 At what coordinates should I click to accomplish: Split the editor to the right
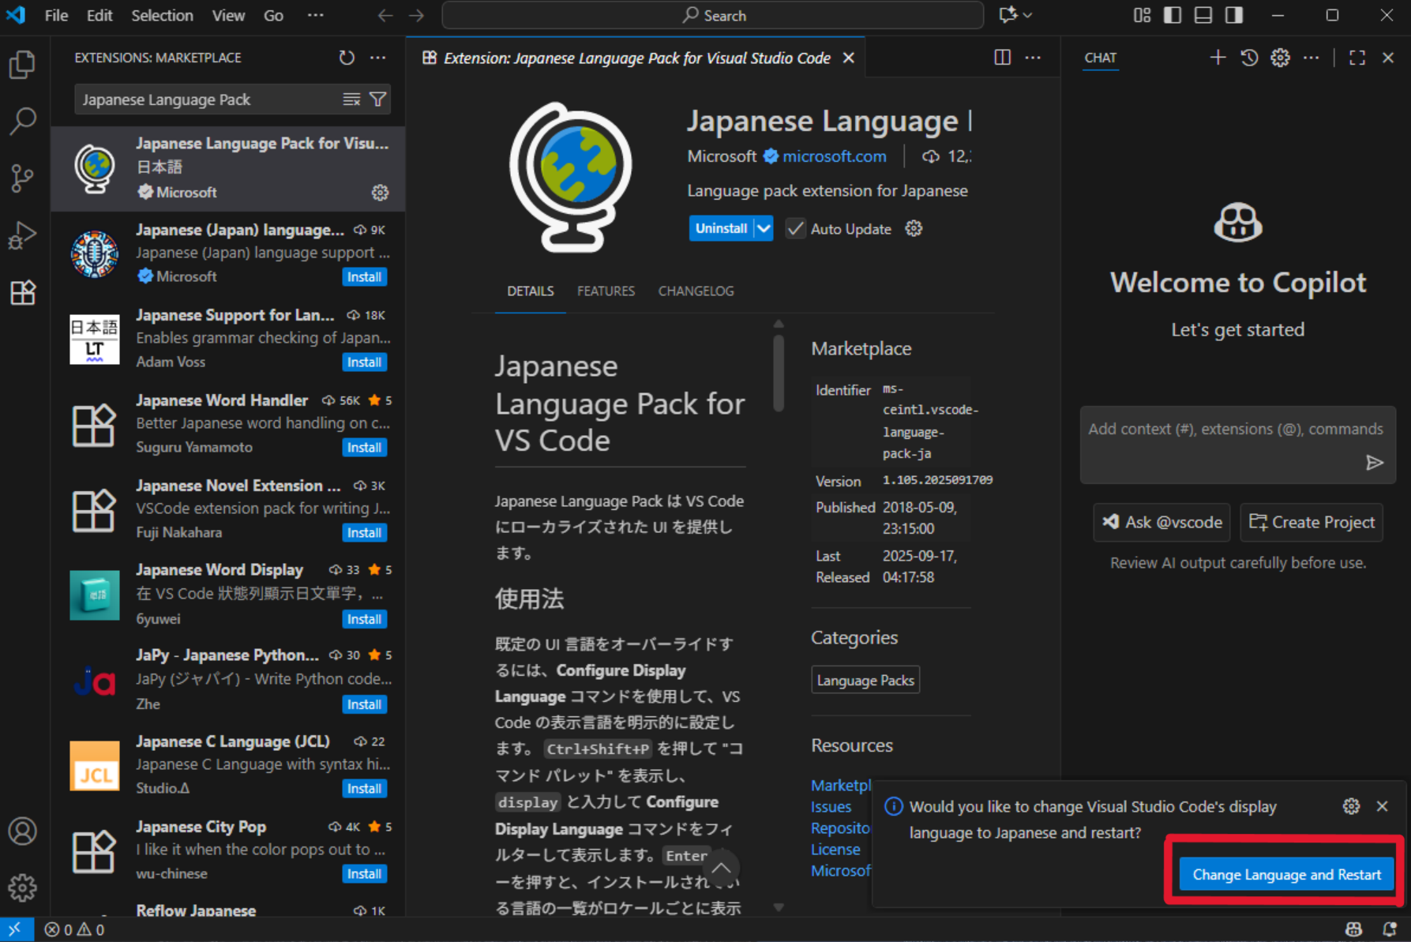coord(1002,58)
